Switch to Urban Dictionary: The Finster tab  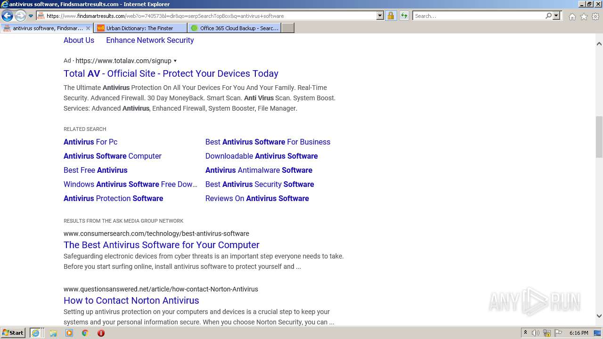point(140,28)
